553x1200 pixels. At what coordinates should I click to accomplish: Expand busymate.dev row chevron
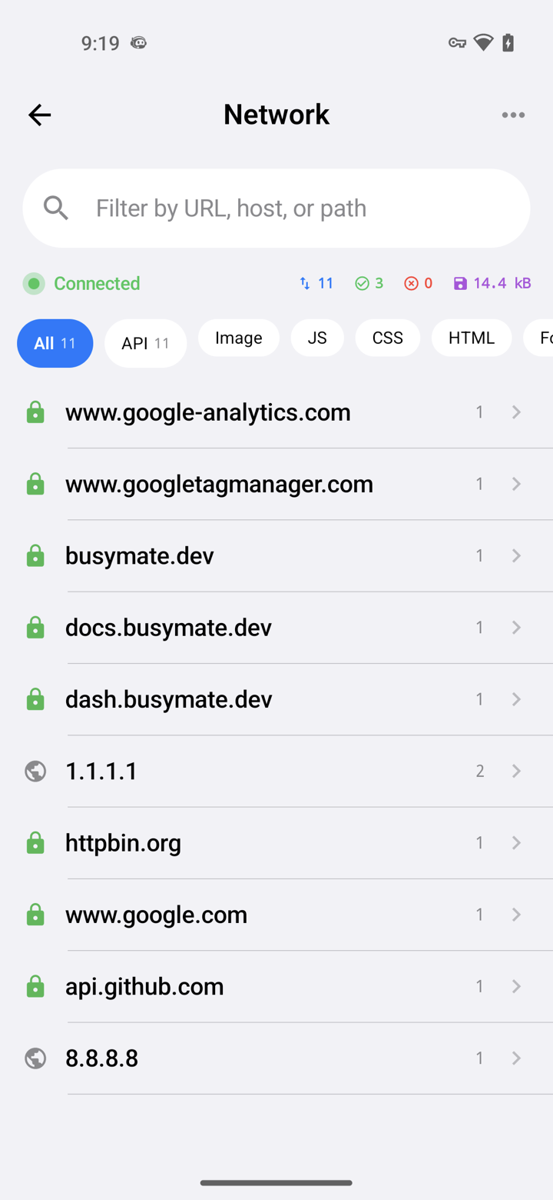[x=516, y=555]
